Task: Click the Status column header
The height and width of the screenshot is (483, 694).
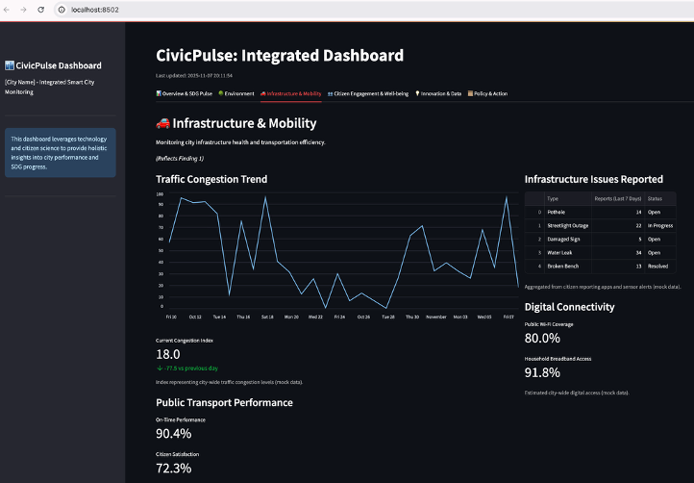Action: tap(656, 198)
